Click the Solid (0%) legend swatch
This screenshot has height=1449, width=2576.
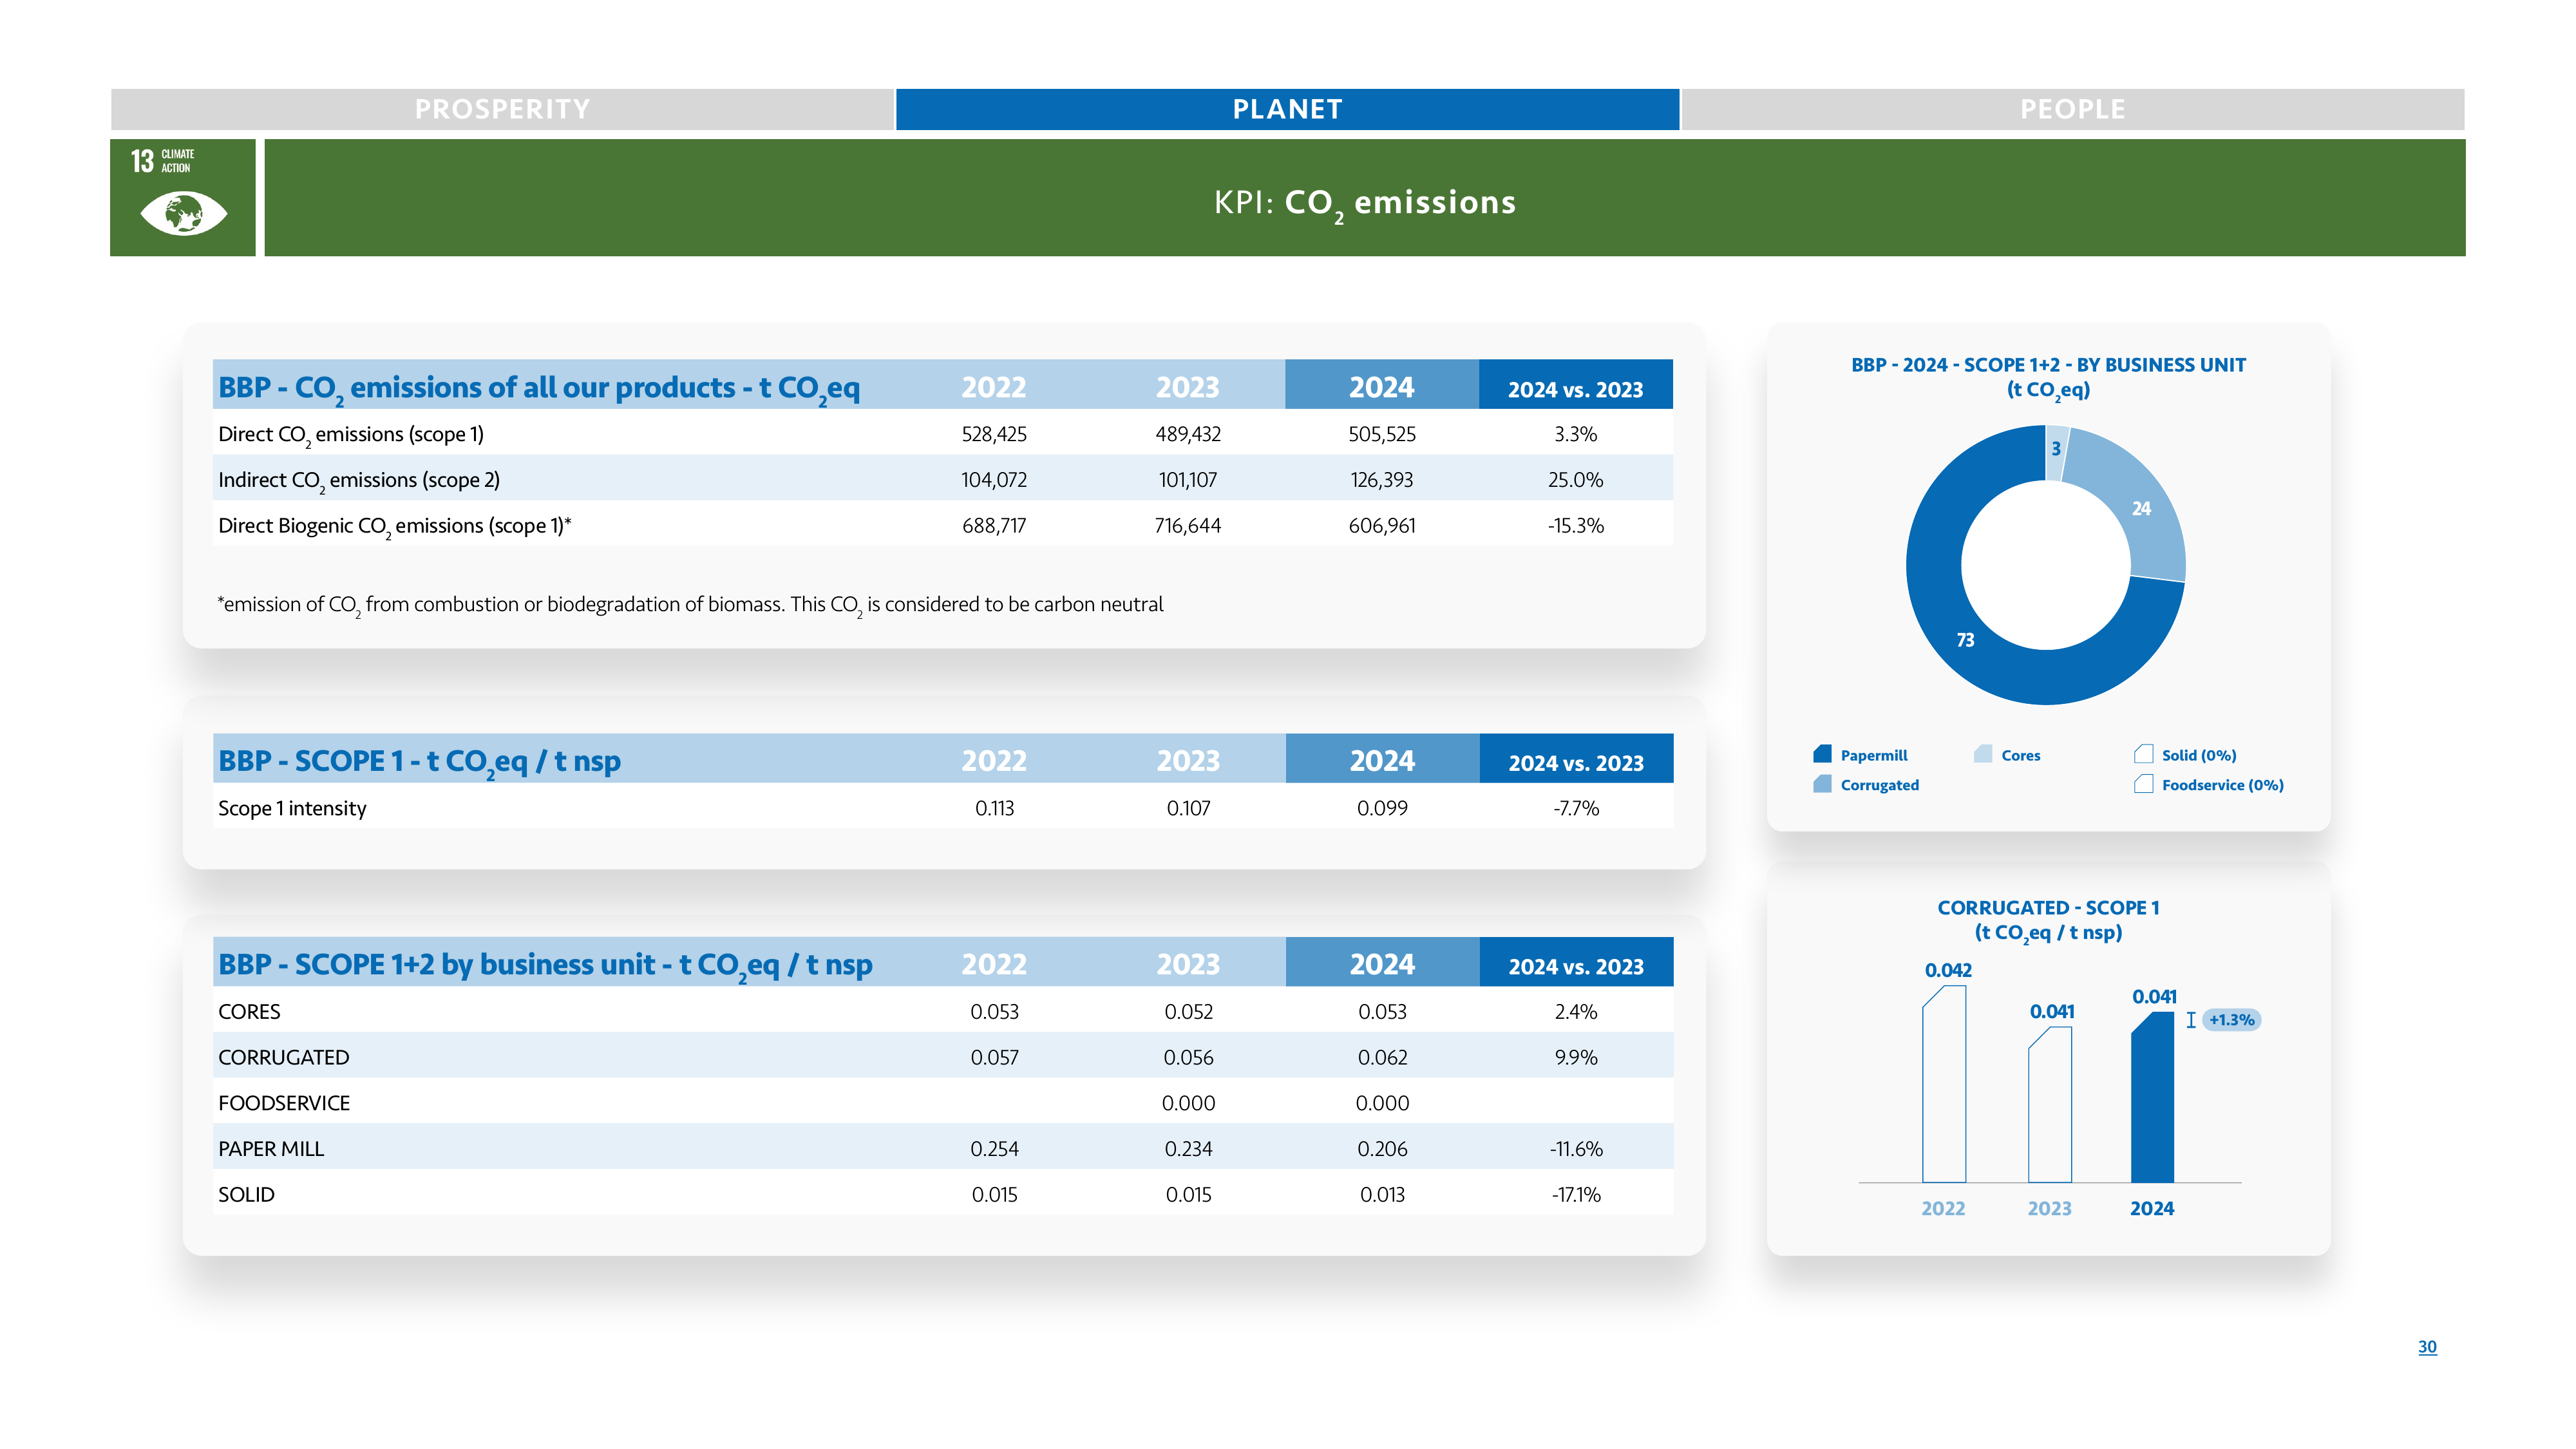[2143, 754]
